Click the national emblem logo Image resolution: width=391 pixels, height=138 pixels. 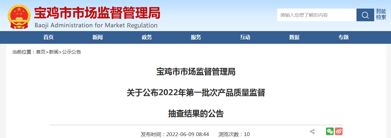19,16
